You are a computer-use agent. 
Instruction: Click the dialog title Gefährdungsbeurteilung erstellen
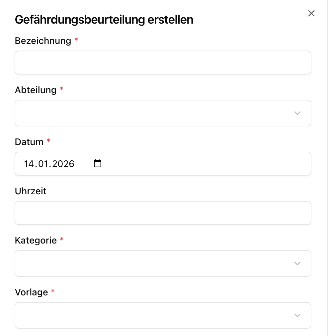103,20
